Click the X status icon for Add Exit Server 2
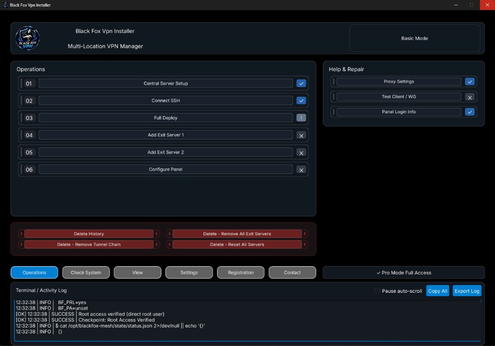495x346 pixels. [301, 152]
